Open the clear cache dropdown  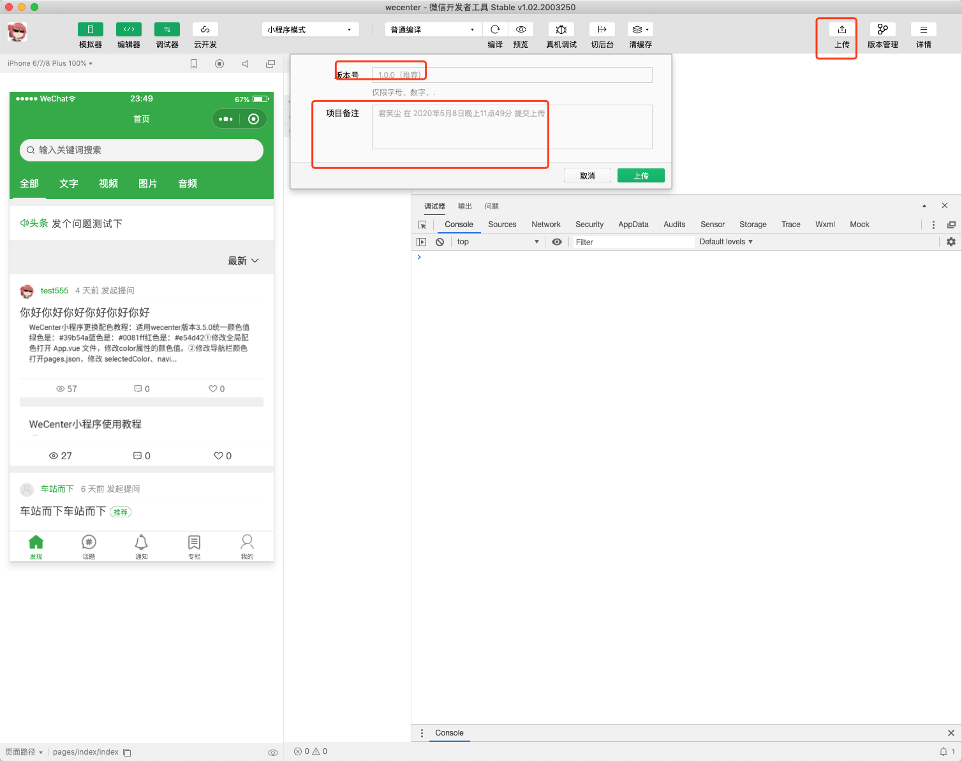pos(640,29)
